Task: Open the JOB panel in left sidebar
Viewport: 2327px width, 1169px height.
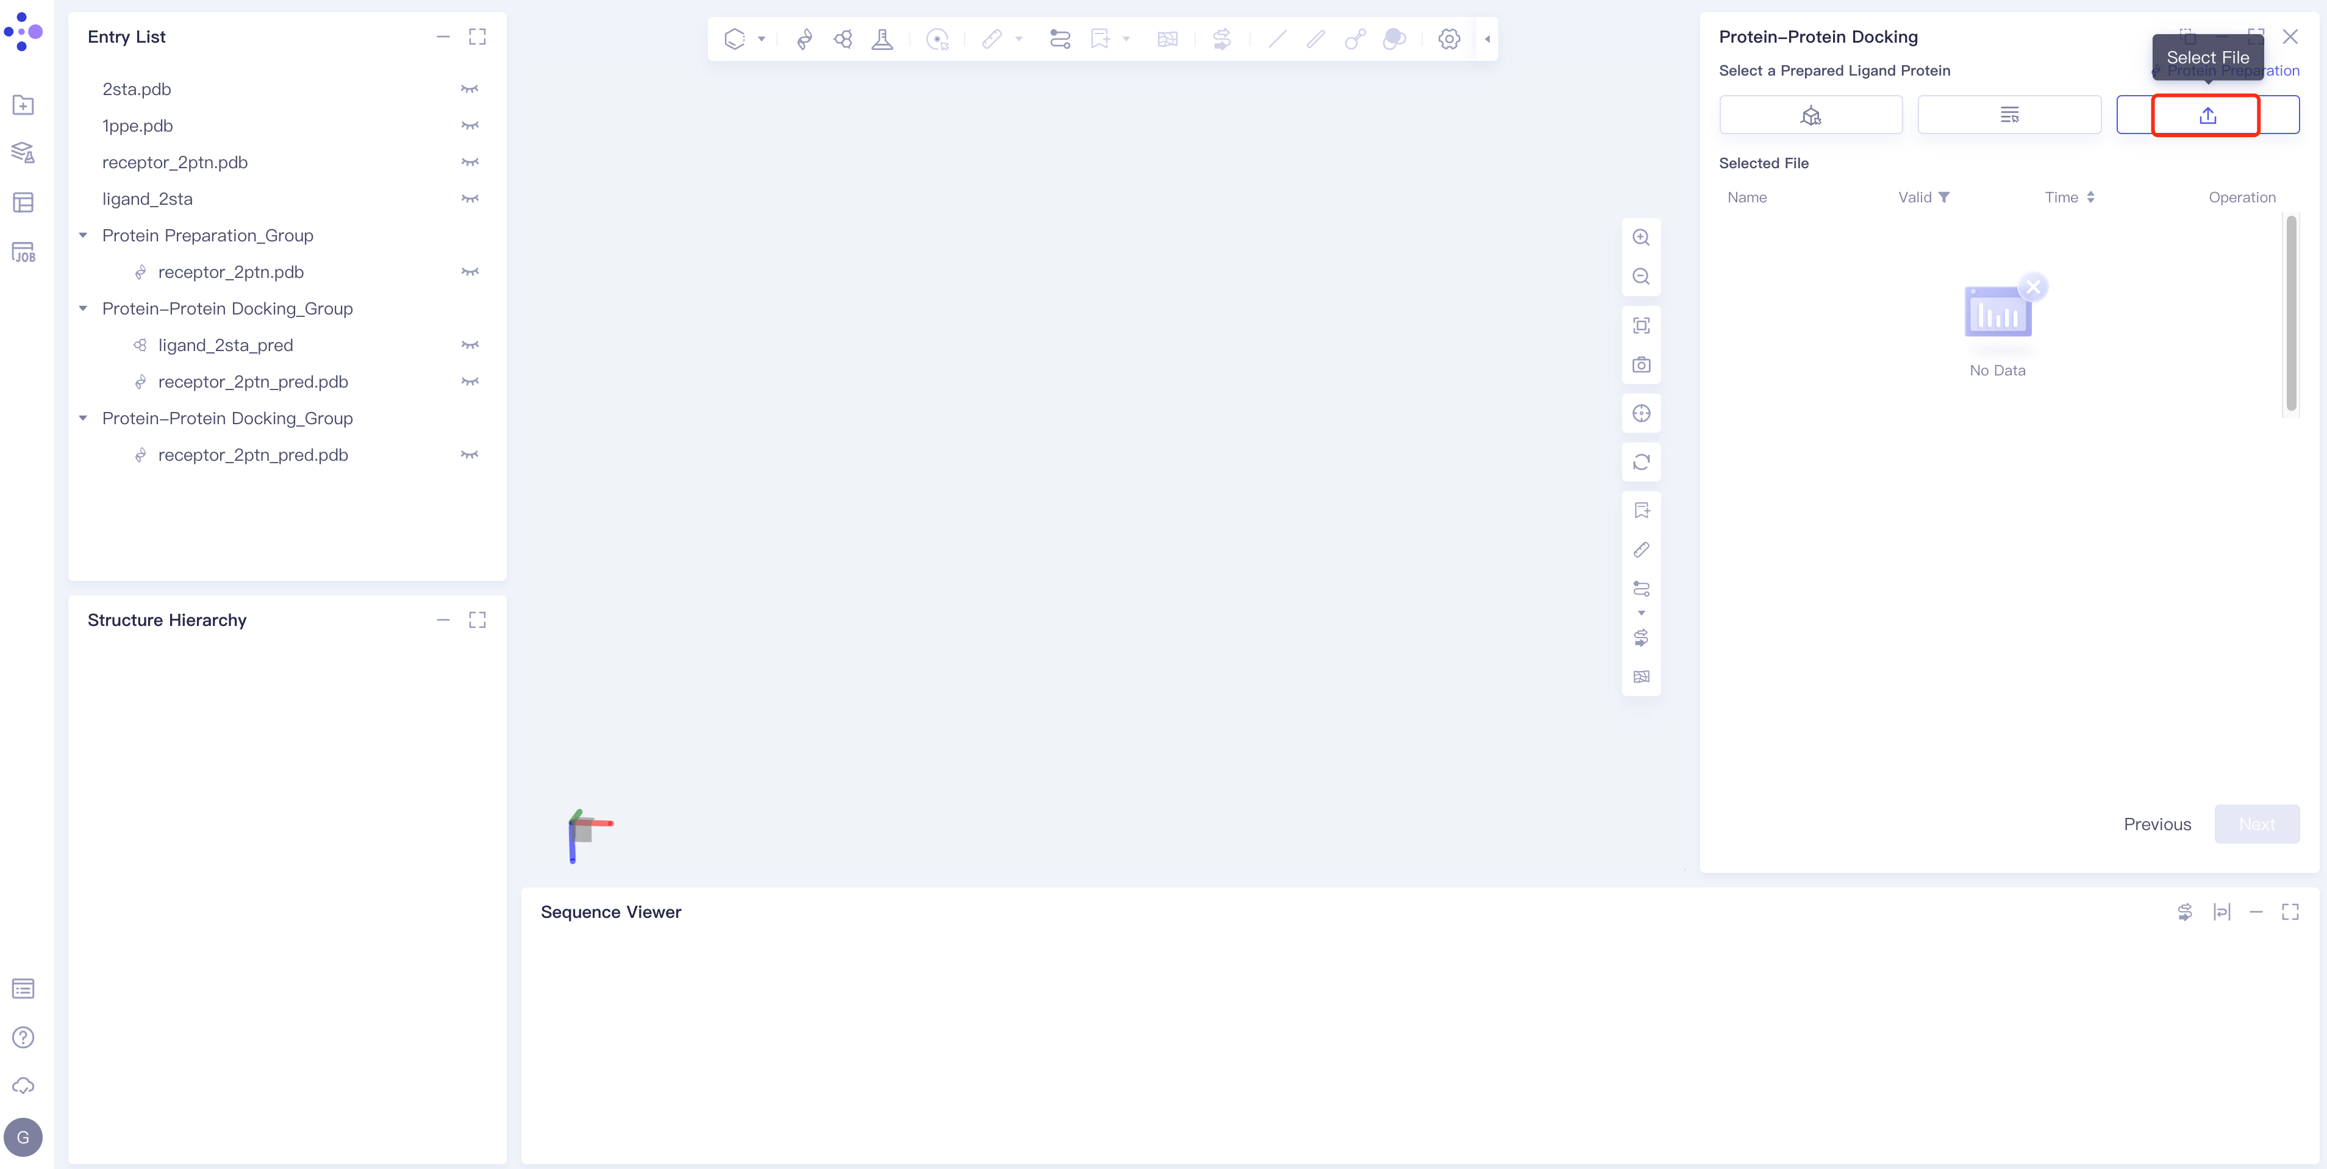Action: click(24, 252)
